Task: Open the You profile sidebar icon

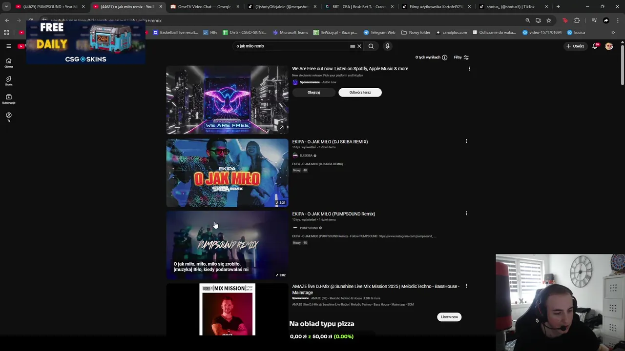Action: click(x=8, y=117)
